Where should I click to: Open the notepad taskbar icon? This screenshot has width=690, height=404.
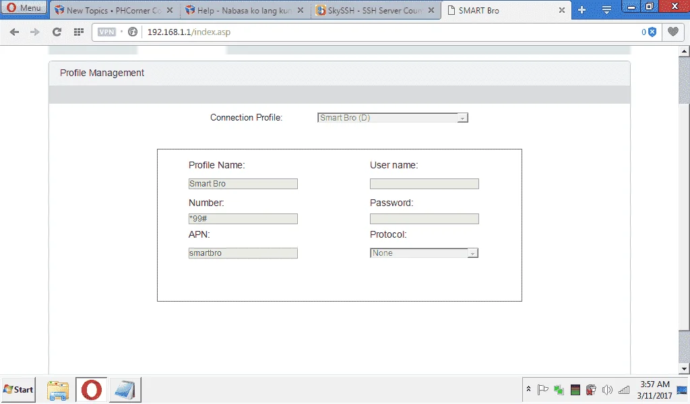(125, 390)
